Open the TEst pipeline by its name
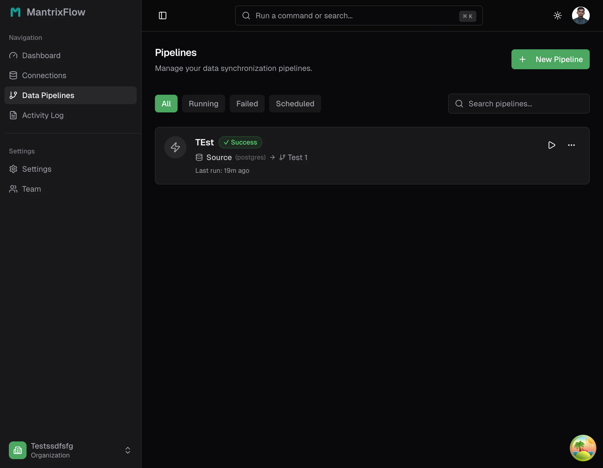Image resolution: width=603 pixels, height=468 pixels. (x=204, y=142)
